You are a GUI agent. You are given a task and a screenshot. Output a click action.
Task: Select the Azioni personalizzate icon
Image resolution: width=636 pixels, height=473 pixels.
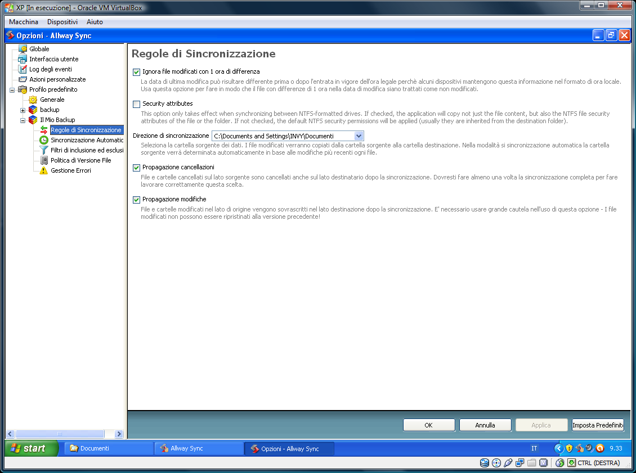click(x=23, y=79)
